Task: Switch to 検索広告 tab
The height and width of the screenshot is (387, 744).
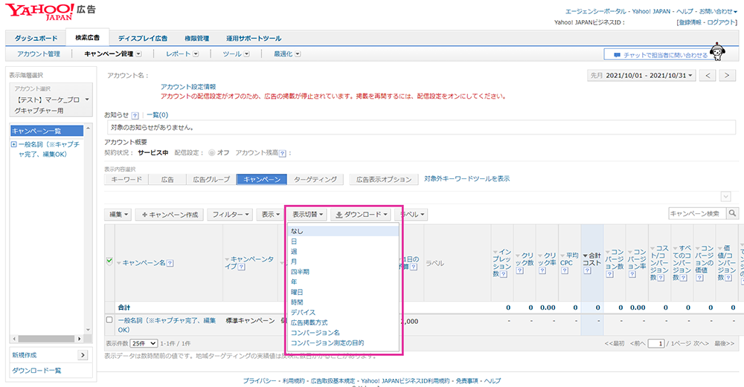Action: coord(87,37)
